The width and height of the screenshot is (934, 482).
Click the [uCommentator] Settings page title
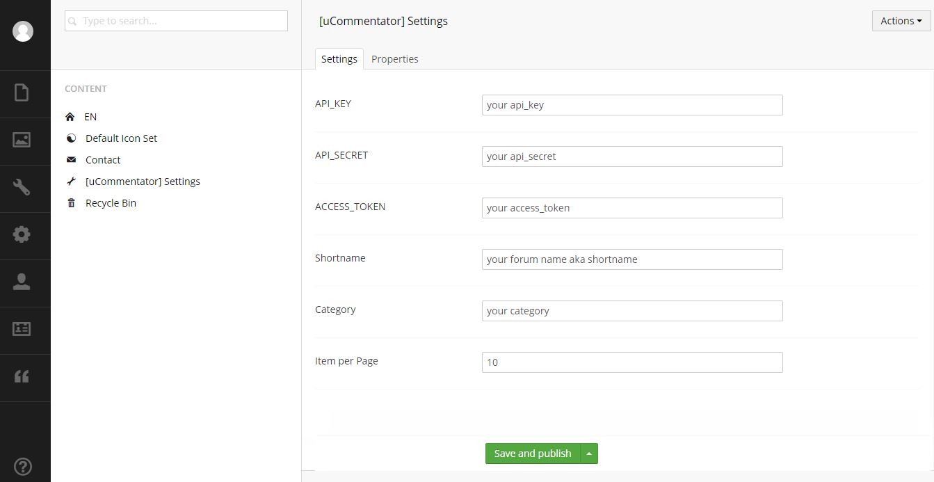point(383,21)
